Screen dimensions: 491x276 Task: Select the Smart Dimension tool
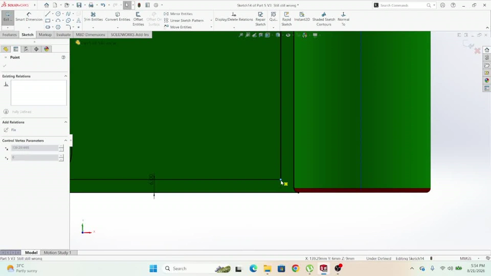point(29,17)
